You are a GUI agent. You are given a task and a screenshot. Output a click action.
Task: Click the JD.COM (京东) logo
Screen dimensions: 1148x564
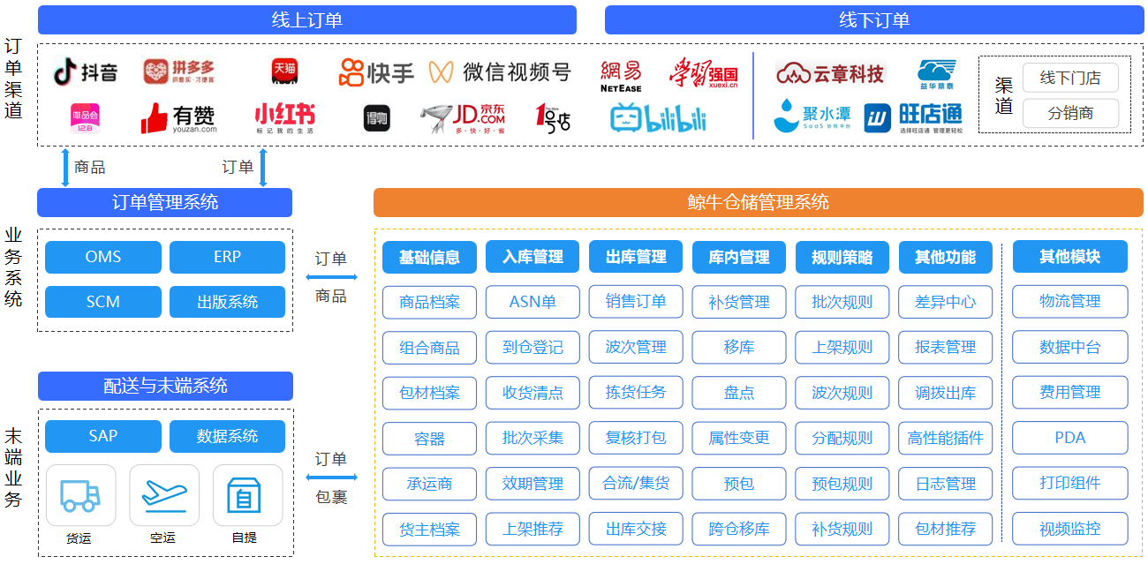pos(463,118)
